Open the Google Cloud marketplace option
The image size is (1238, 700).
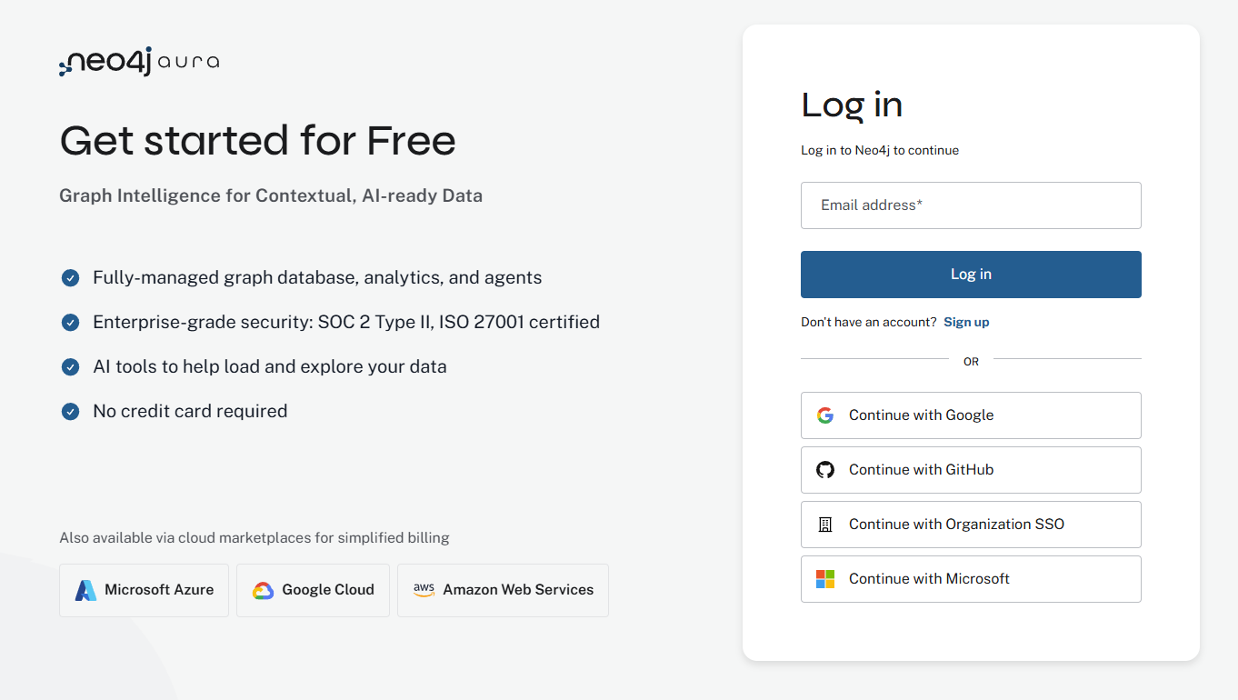313,590
